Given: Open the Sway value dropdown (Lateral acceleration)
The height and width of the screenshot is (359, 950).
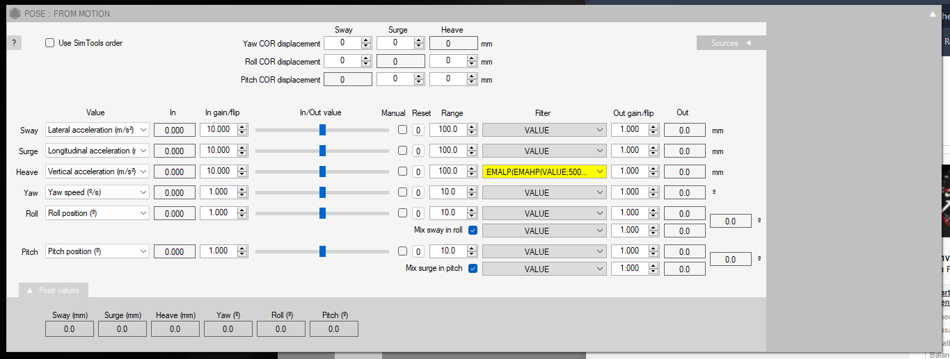Looking at the screenshot, I should point(97,130).
